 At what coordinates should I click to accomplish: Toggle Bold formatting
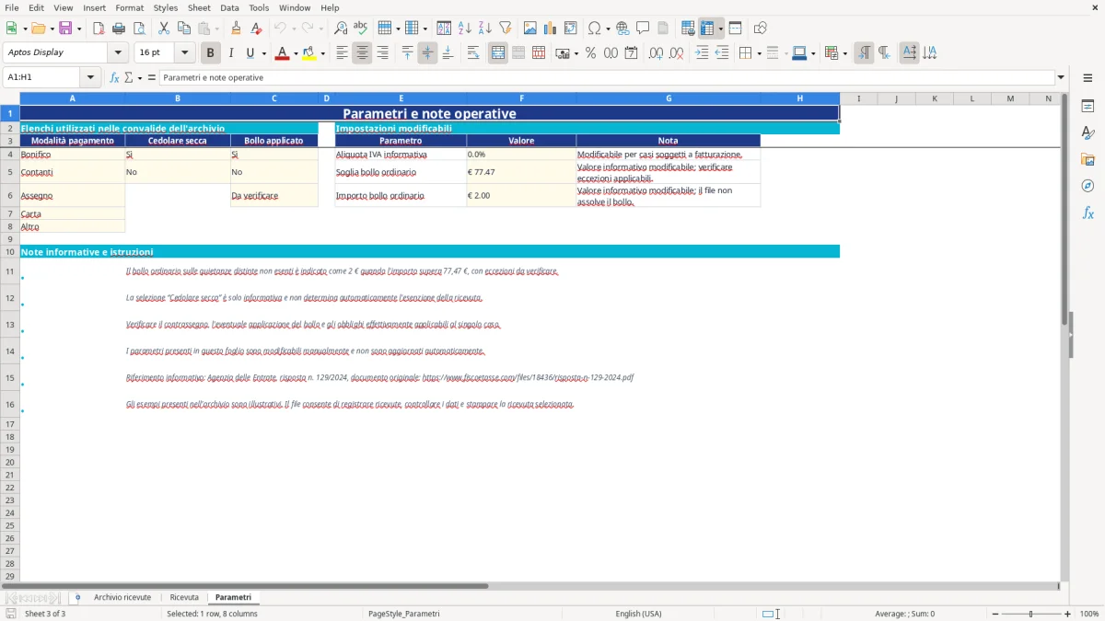pos(210,53)
